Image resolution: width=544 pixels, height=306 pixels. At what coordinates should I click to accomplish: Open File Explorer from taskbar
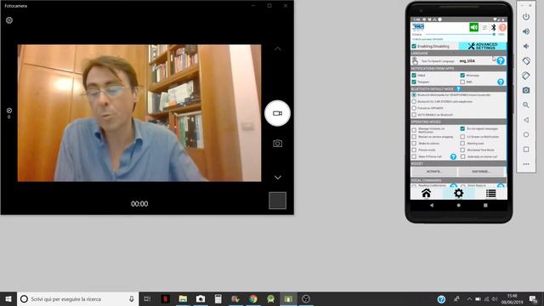(183, 298)
